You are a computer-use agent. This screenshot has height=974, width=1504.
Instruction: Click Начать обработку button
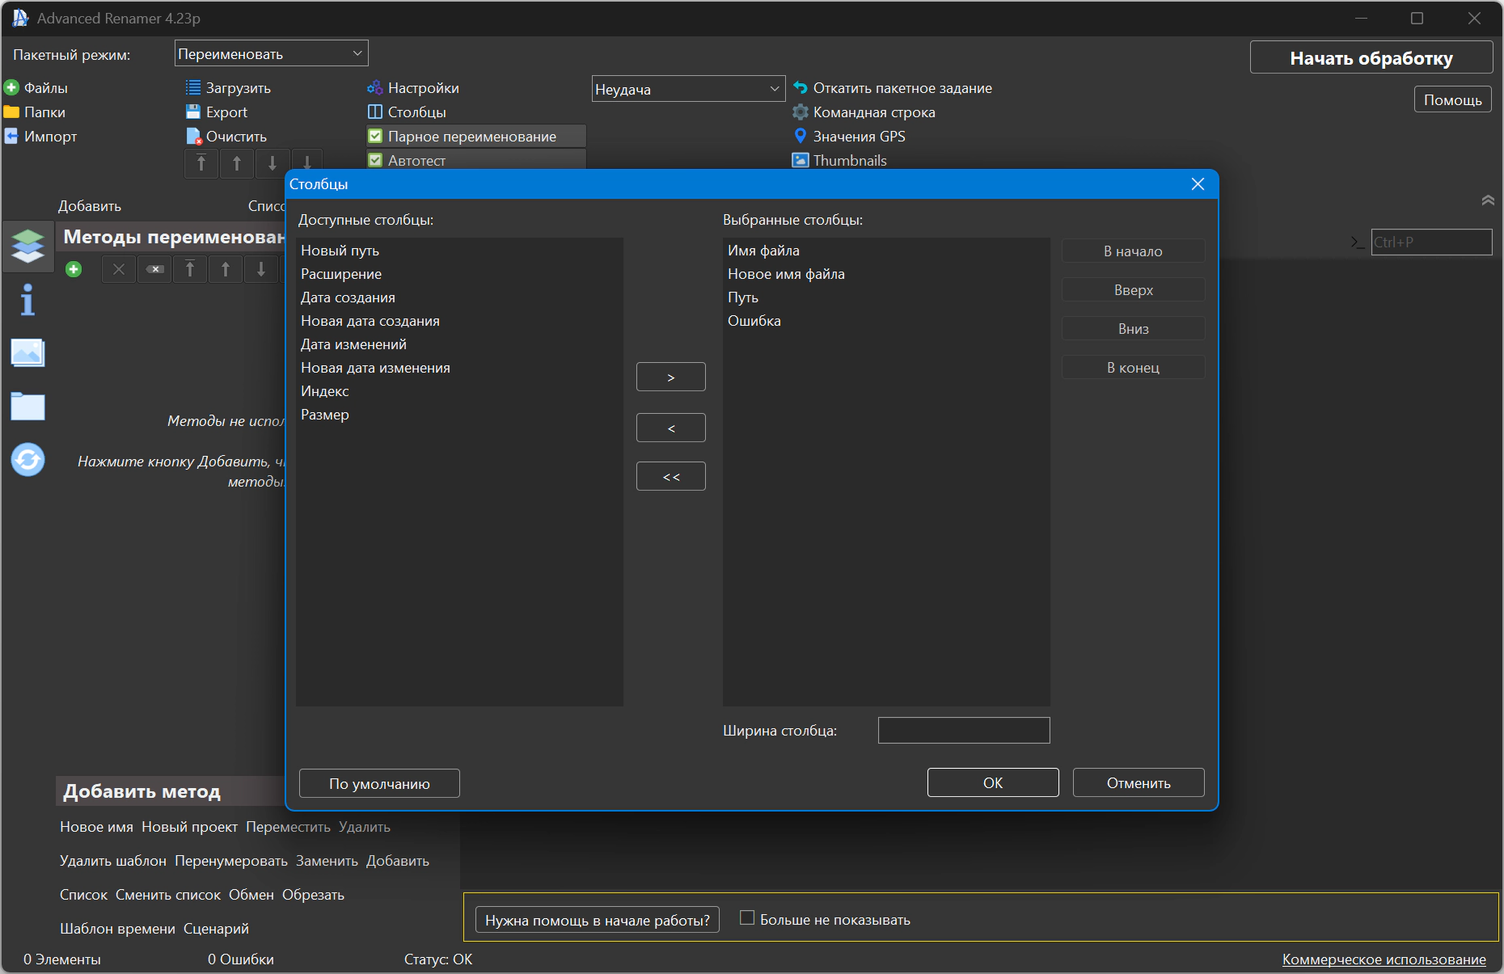pos(1371,58)
